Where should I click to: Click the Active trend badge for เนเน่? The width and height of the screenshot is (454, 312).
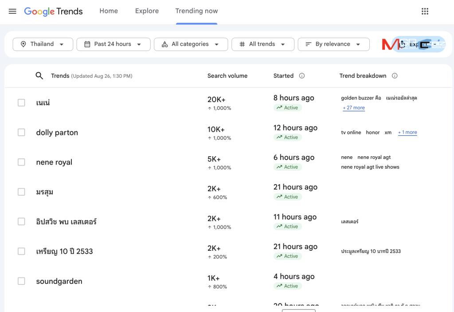(287, 107)
